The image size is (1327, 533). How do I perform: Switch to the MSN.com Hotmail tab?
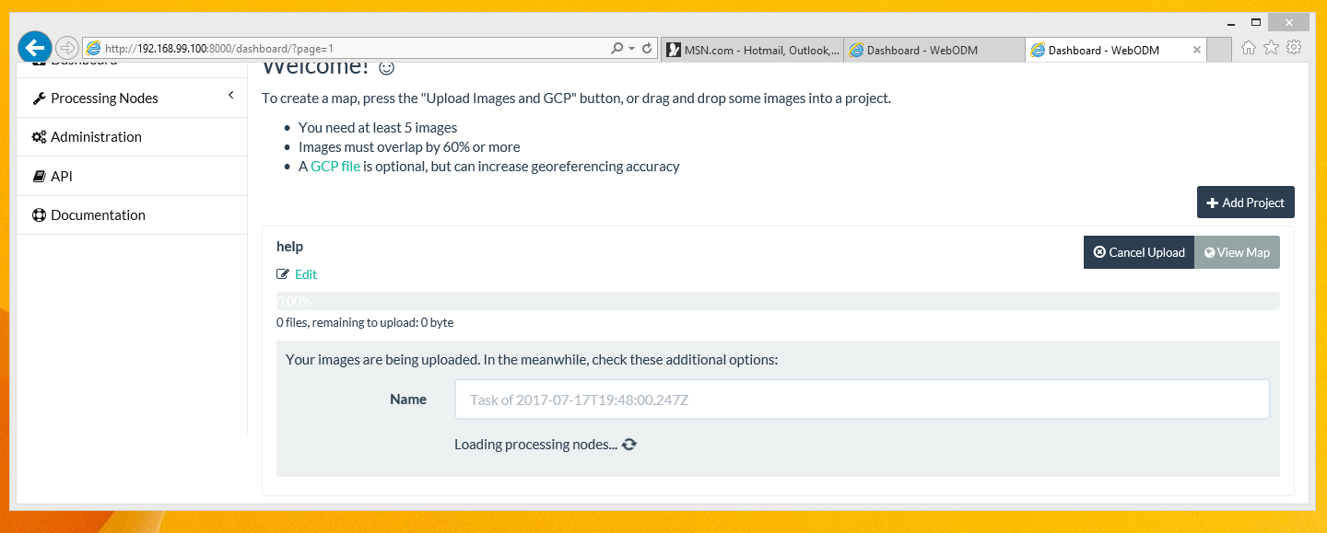(x=751, y=49)
